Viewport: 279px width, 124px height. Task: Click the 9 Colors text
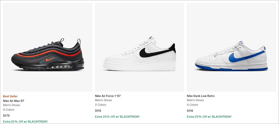coord(9,110)
